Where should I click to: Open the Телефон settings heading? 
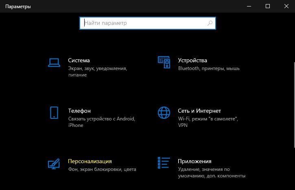click(x=79, y=111)
